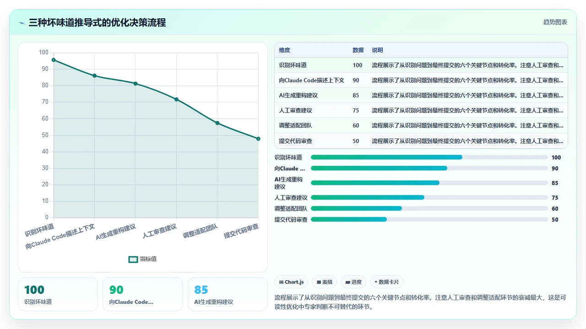Click the 趋势图表 label in header
586x329 pixels.
555,22
